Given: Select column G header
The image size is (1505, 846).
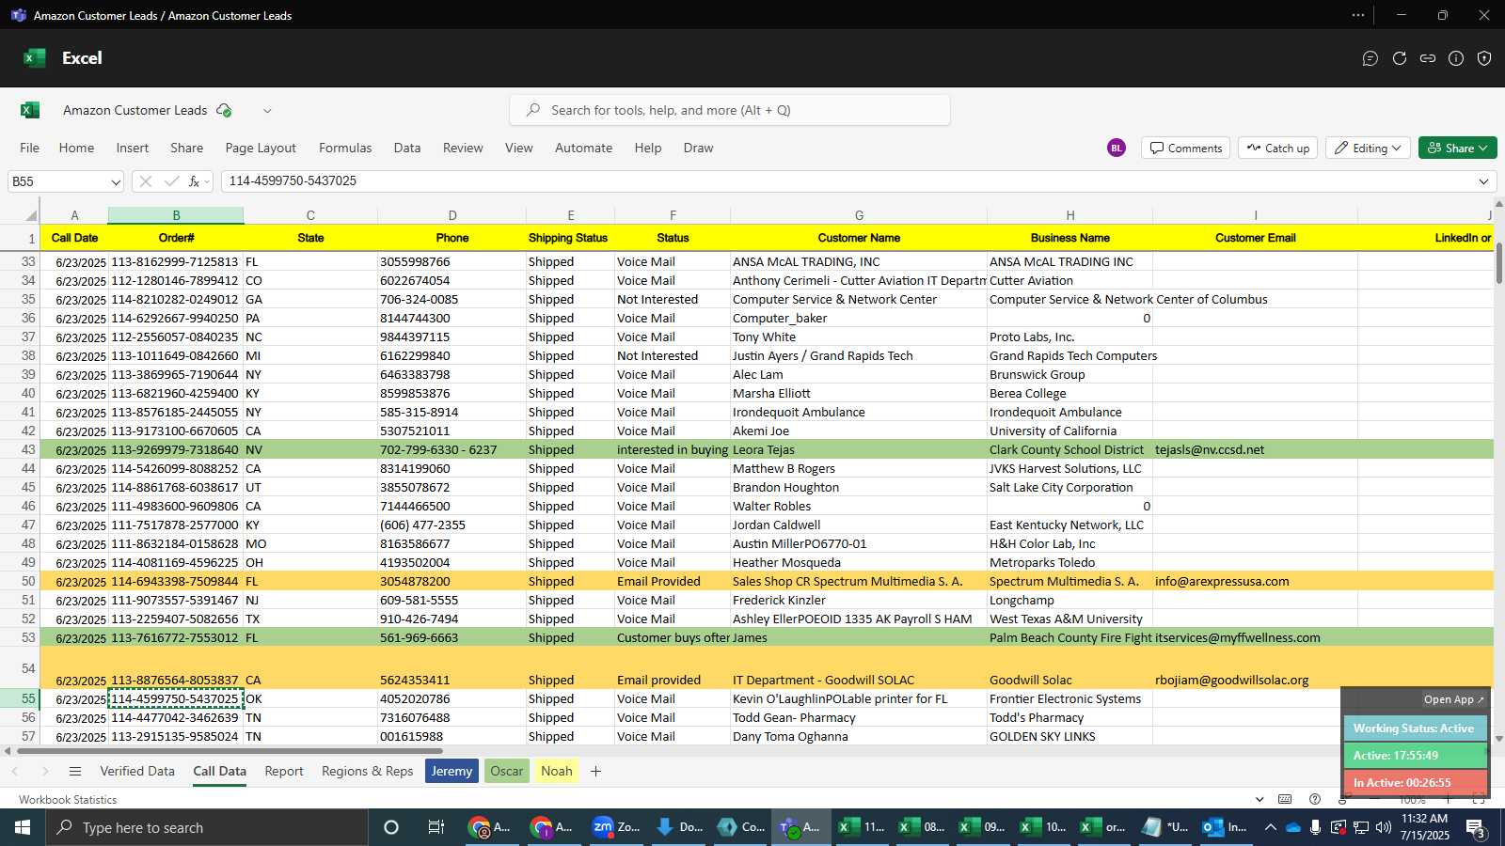Looking at the screenshot, I should pos(859,215).
